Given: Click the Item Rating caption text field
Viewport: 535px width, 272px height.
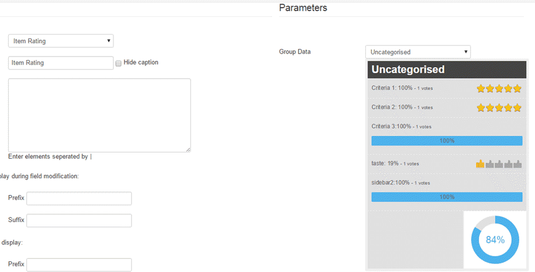Looking at the screenshot, I should pos(60,63).
